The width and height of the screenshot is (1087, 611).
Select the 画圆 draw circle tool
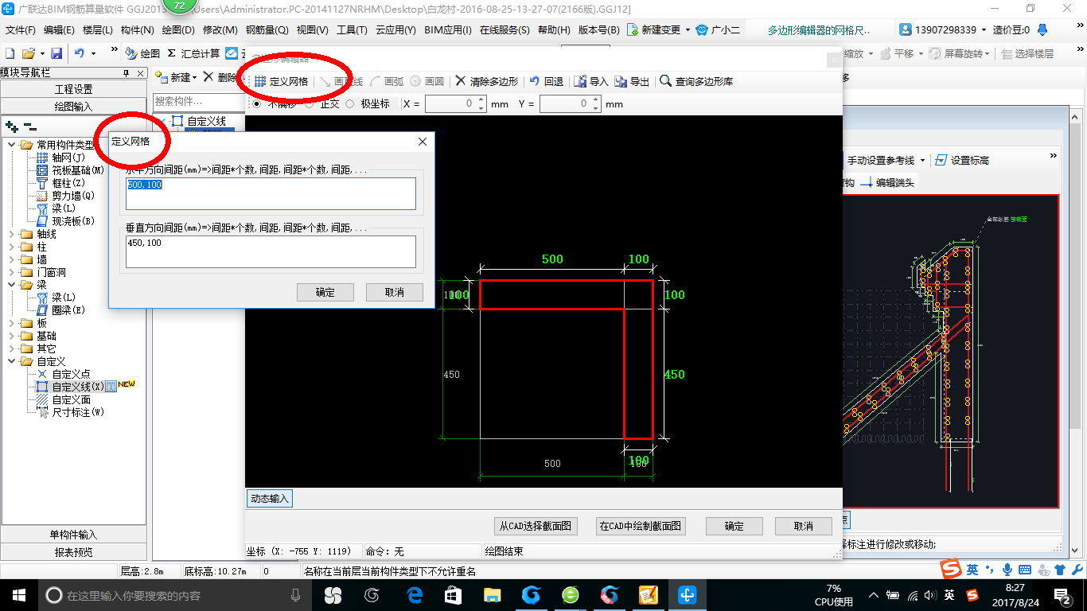click(427, 81)
